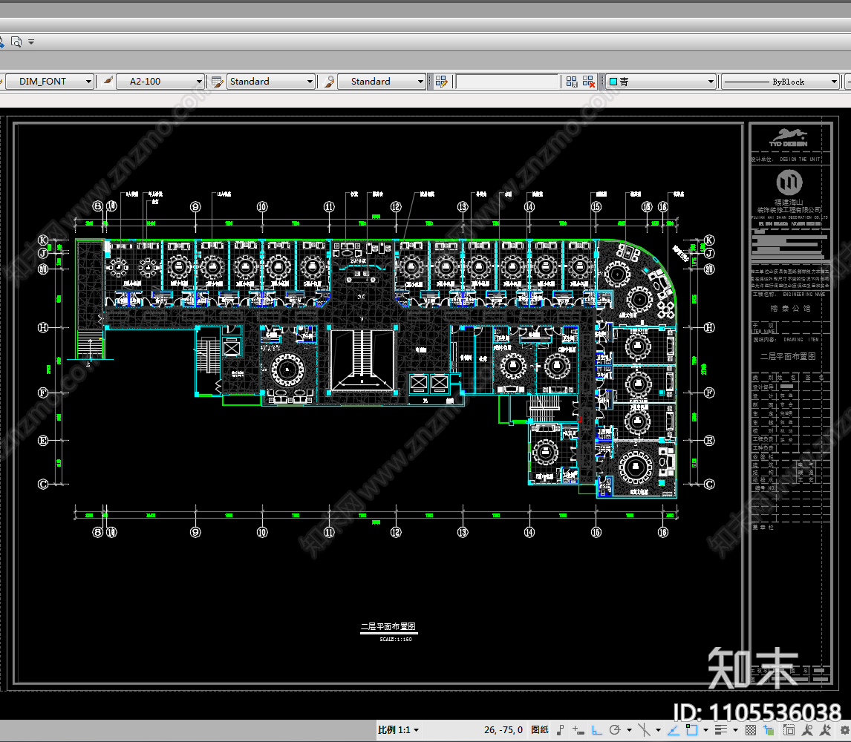Open the customize quick access toolbar arrow
Viewport: 851px width, 742px height.
tap(31, 42)
